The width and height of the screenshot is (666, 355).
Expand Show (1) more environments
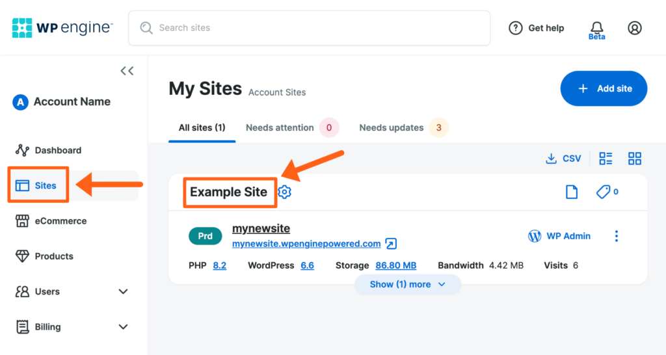pyautogui.click(x=407, y=284)
